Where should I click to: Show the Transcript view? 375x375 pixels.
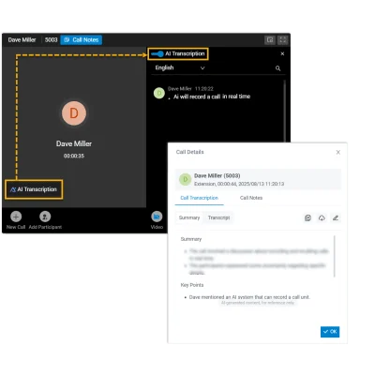(x=218, y=217)
